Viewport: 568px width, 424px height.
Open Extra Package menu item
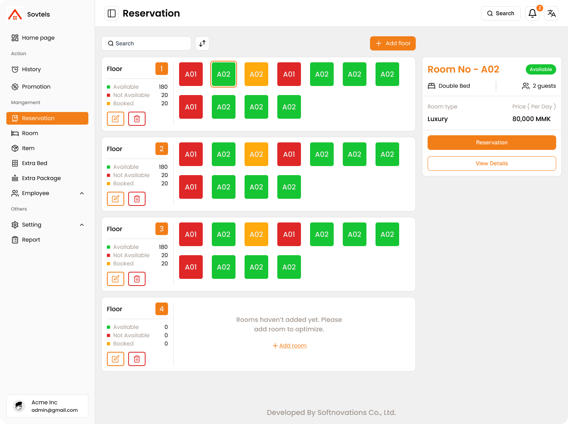[41, 178]
